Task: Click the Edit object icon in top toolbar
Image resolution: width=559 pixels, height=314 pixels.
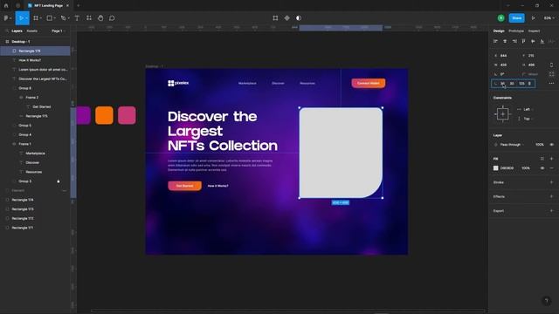Action: point(275,18)
